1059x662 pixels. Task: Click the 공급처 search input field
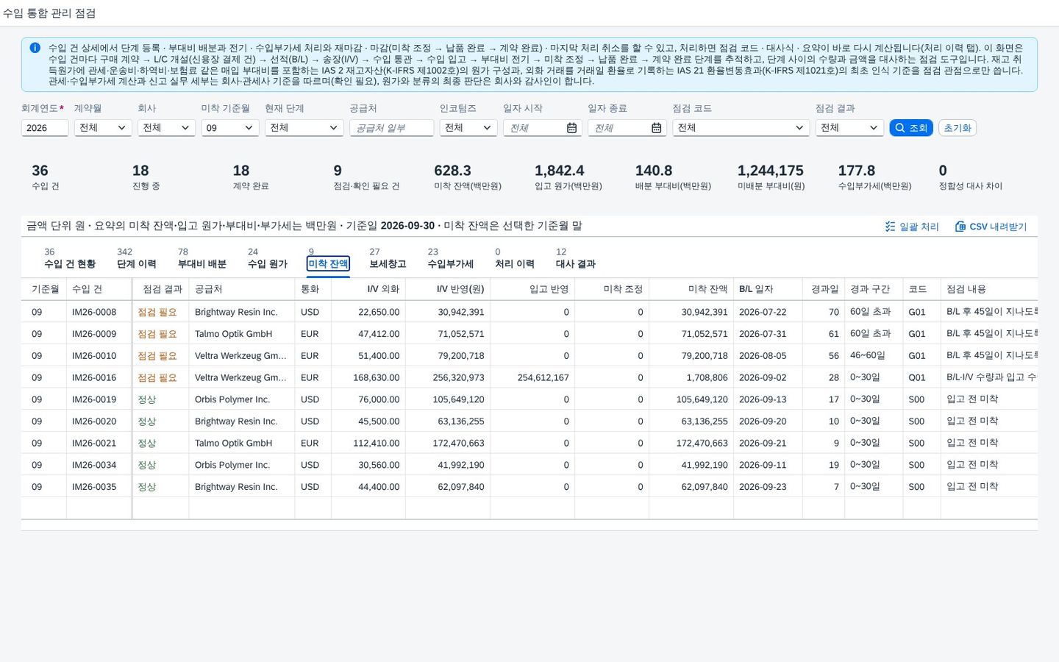pyautogui.click(x=391, y=128)
